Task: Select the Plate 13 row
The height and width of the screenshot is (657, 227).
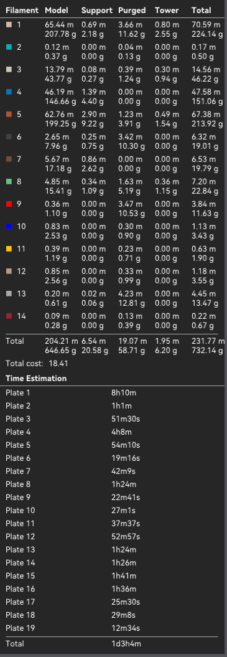Action: pos(112,550)
